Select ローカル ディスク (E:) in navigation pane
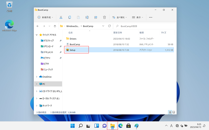Image resolution: width=209 pixels, height=130 pixels. (51, 99)
